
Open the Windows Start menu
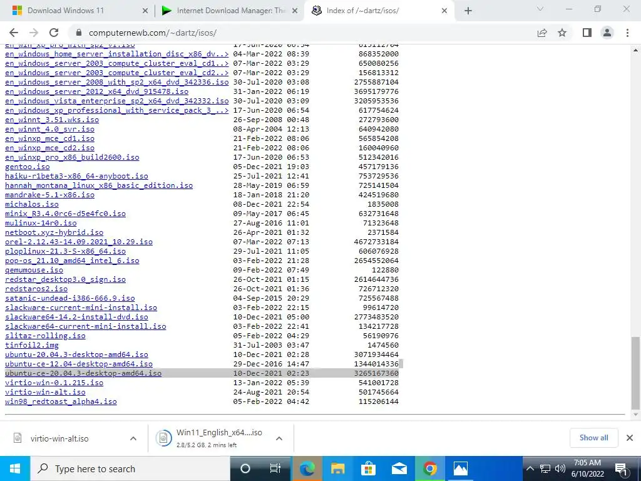pyautogui.click(x=15, y=468)
